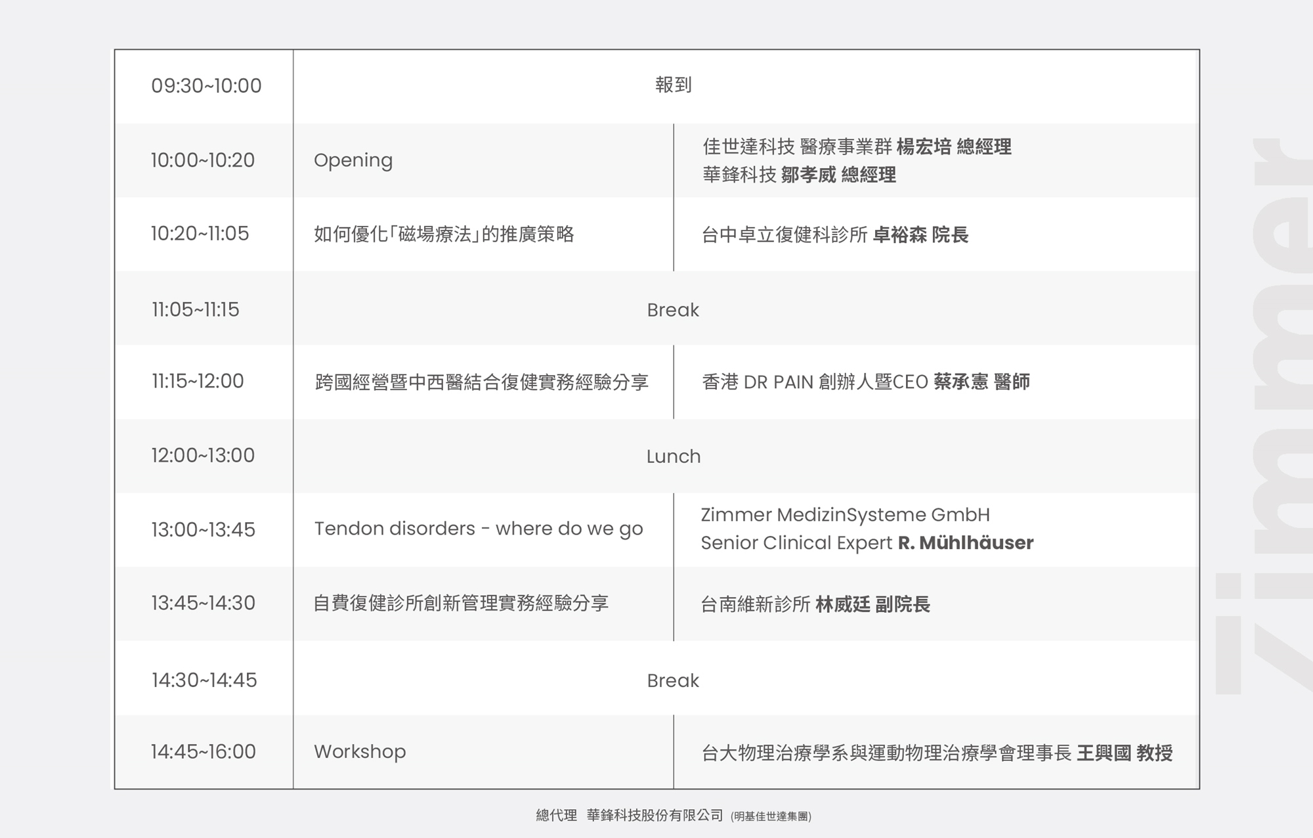1313x838 pixels.
Task: Select the Tendon disorders talk title
Action: (x=478, y=529)
